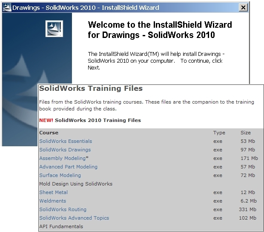Click the 53 Mb size value
Screen dimensions: 264x232
click(248, 141)
